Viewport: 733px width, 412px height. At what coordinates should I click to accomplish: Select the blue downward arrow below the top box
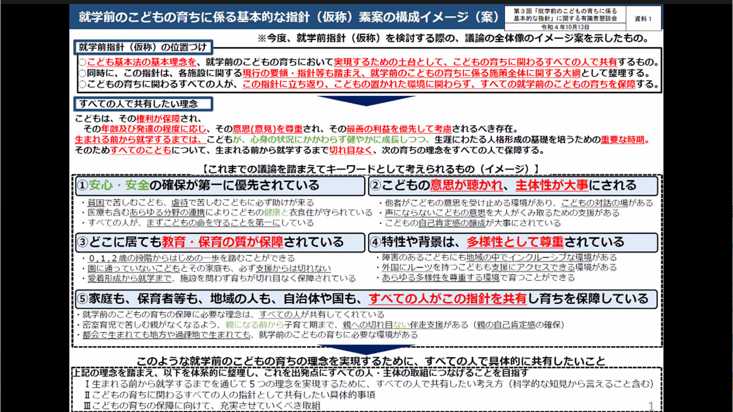coord(366,98)
